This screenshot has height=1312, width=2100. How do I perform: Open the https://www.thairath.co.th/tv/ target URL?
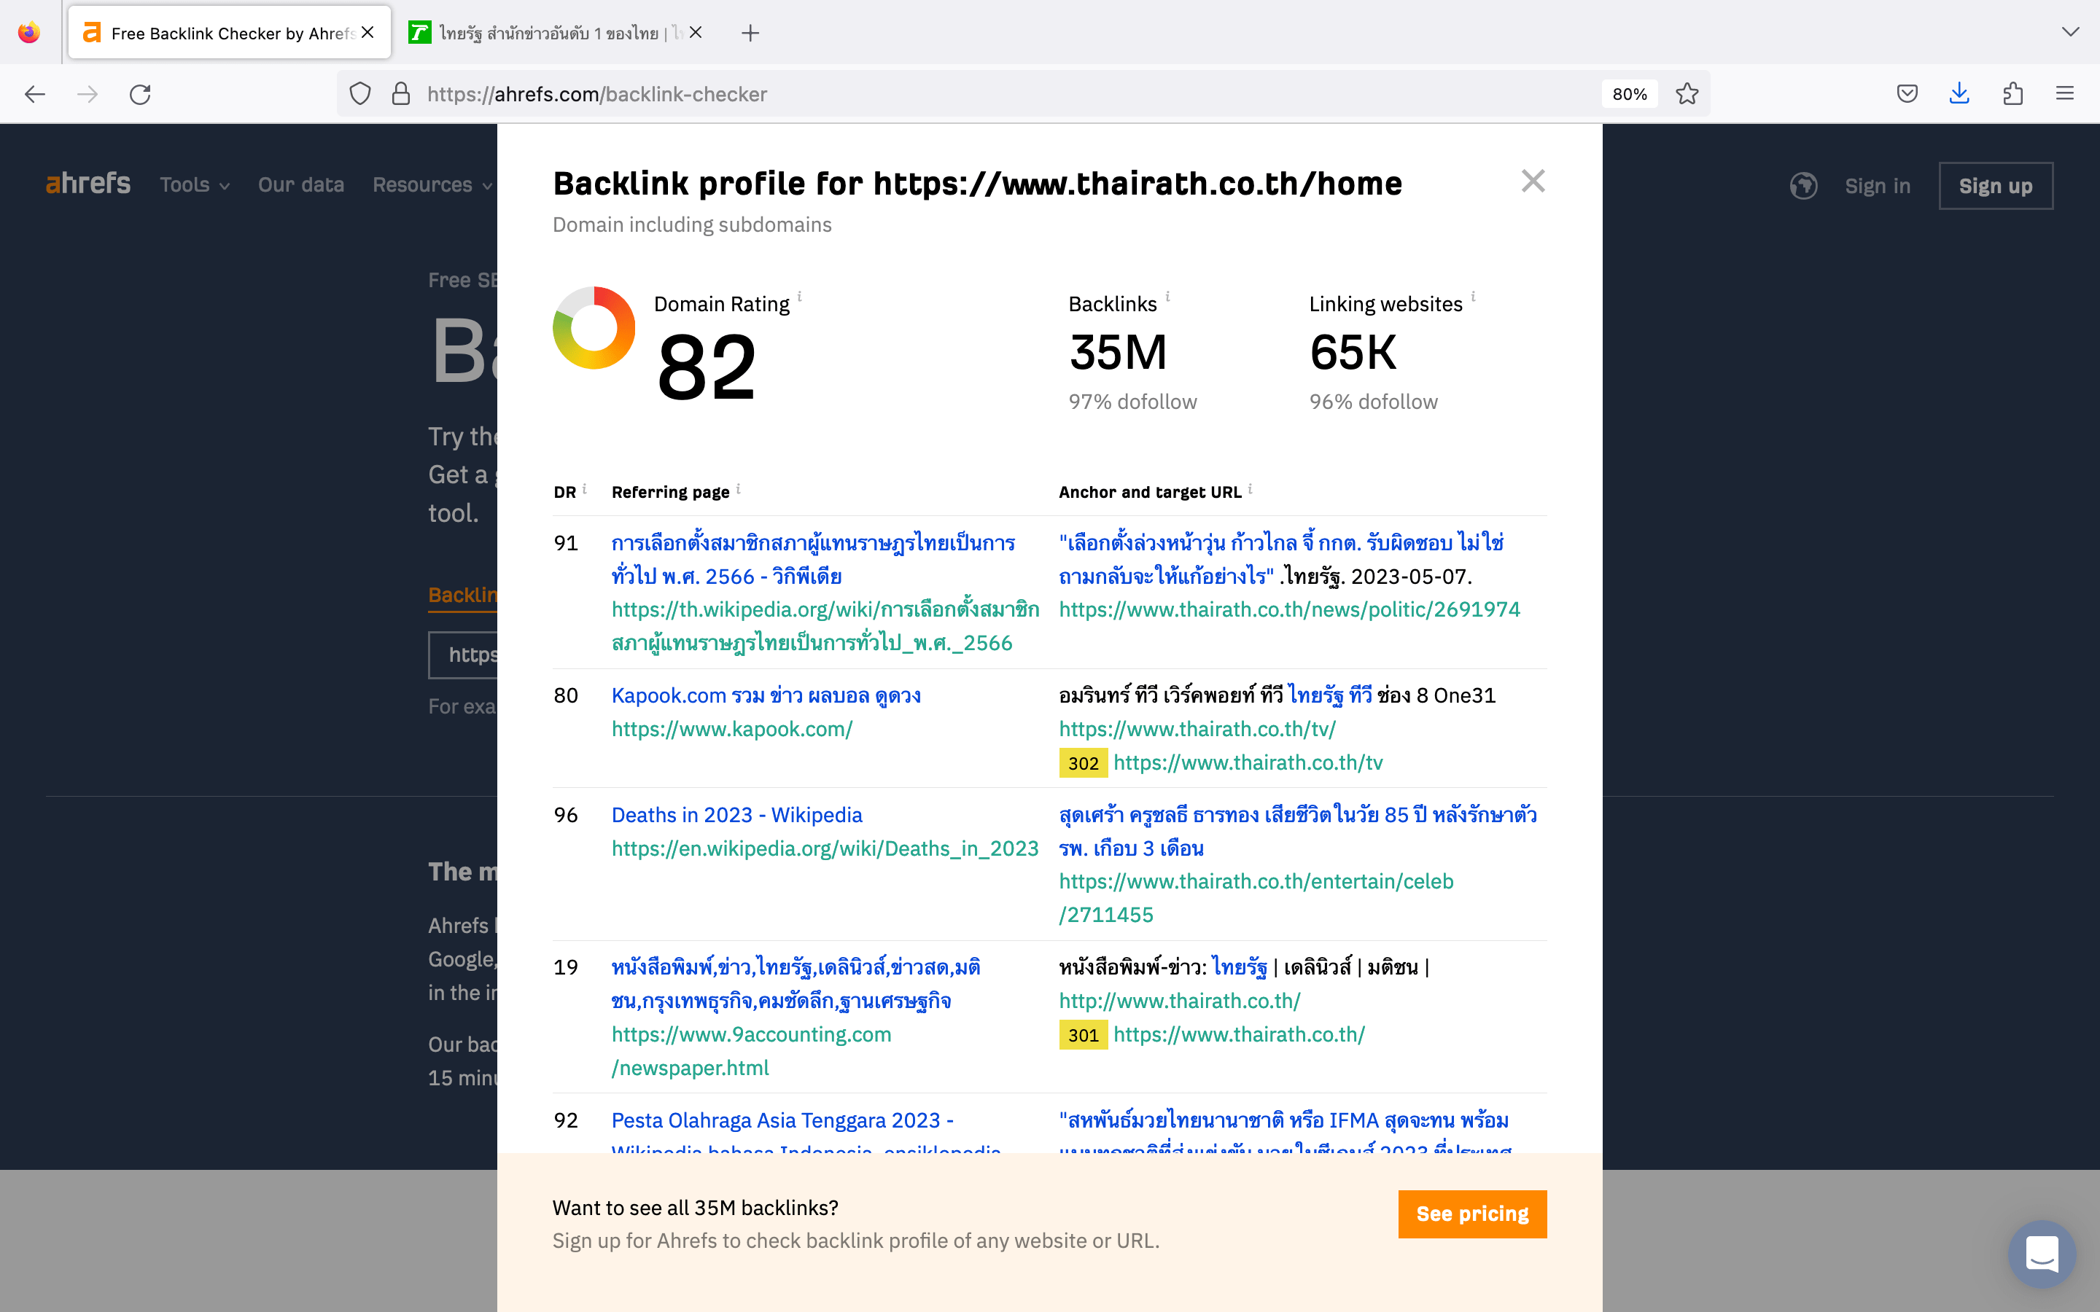[x=1197, y=729]
